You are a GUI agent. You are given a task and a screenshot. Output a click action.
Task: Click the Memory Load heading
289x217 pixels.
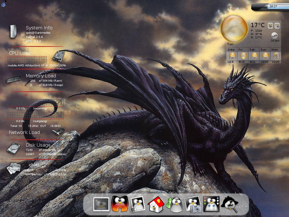(41, 76)
